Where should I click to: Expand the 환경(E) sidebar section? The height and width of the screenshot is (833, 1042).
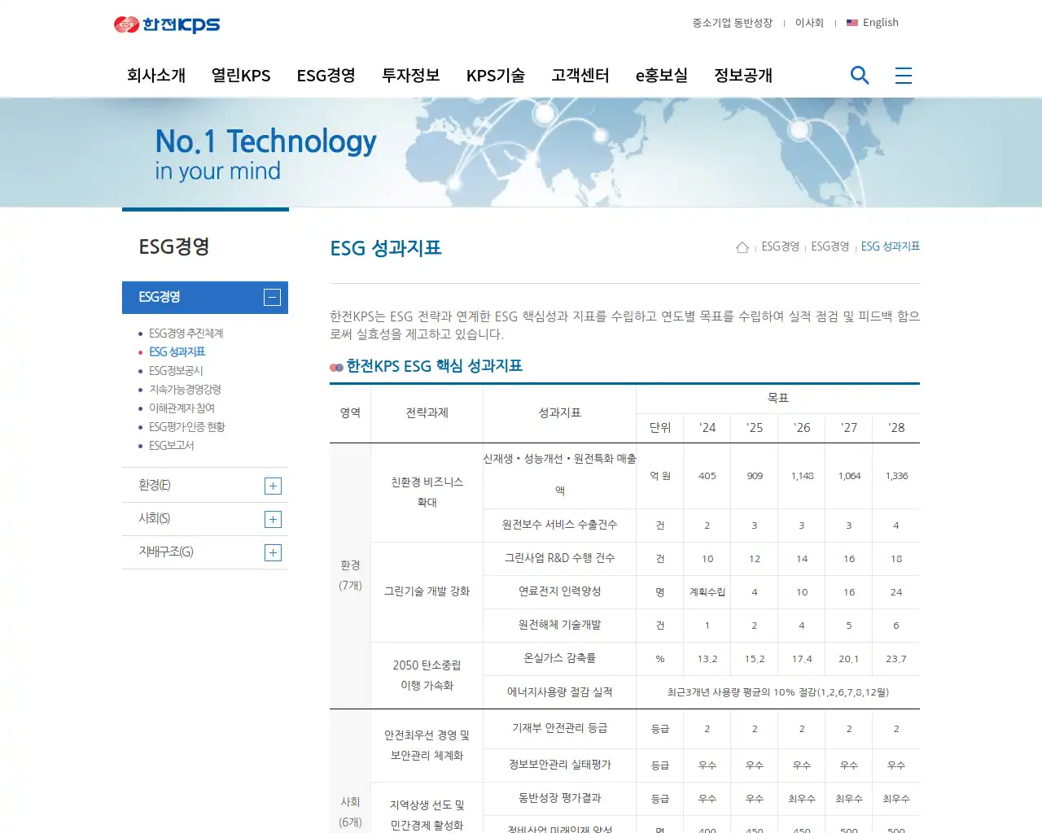pos(273,485)
